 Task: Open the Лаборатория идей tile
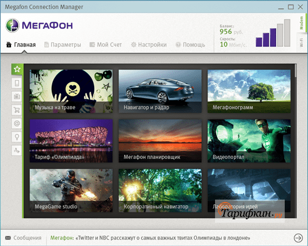coord(249,190)
